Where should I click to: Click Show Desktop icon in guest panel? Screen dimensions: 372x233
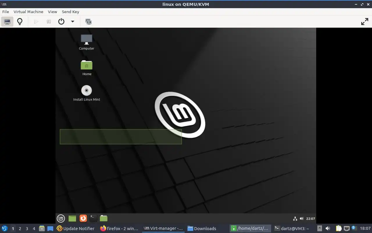point(72,218)
